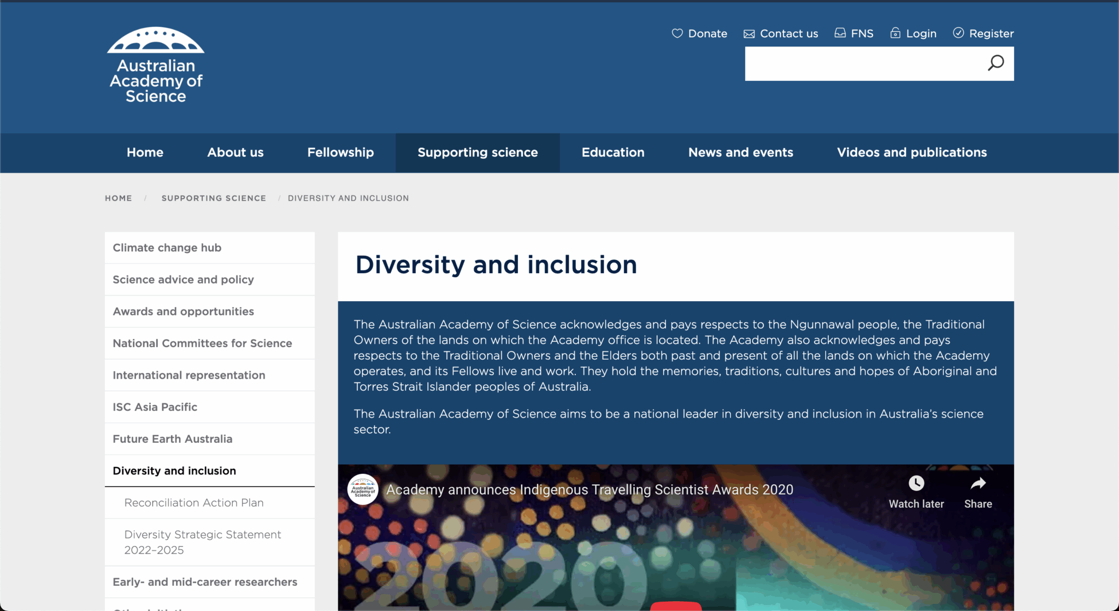Select International representation in sidebar
The height and width of the screenshot is (611, 1119).
[x=210, y=375]
